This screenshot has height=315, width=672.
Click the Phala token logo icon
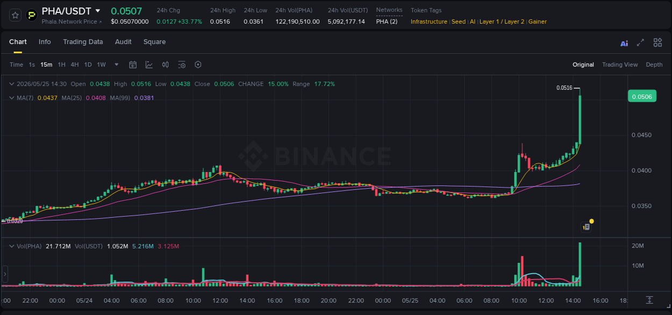(32, 15)
